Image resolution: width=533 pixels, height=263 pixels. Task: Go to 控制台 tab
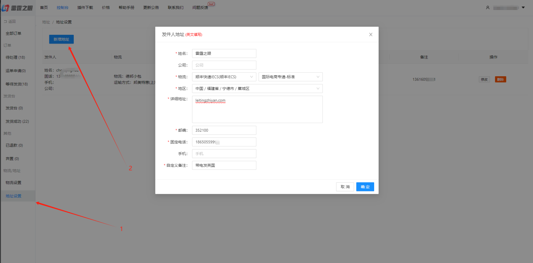tap(63, 8)
